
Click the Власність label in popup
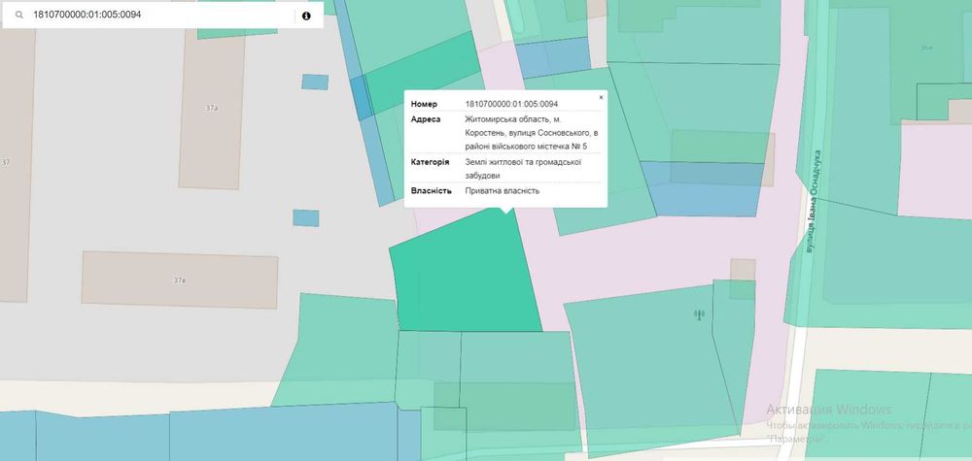tap(431, 190)
